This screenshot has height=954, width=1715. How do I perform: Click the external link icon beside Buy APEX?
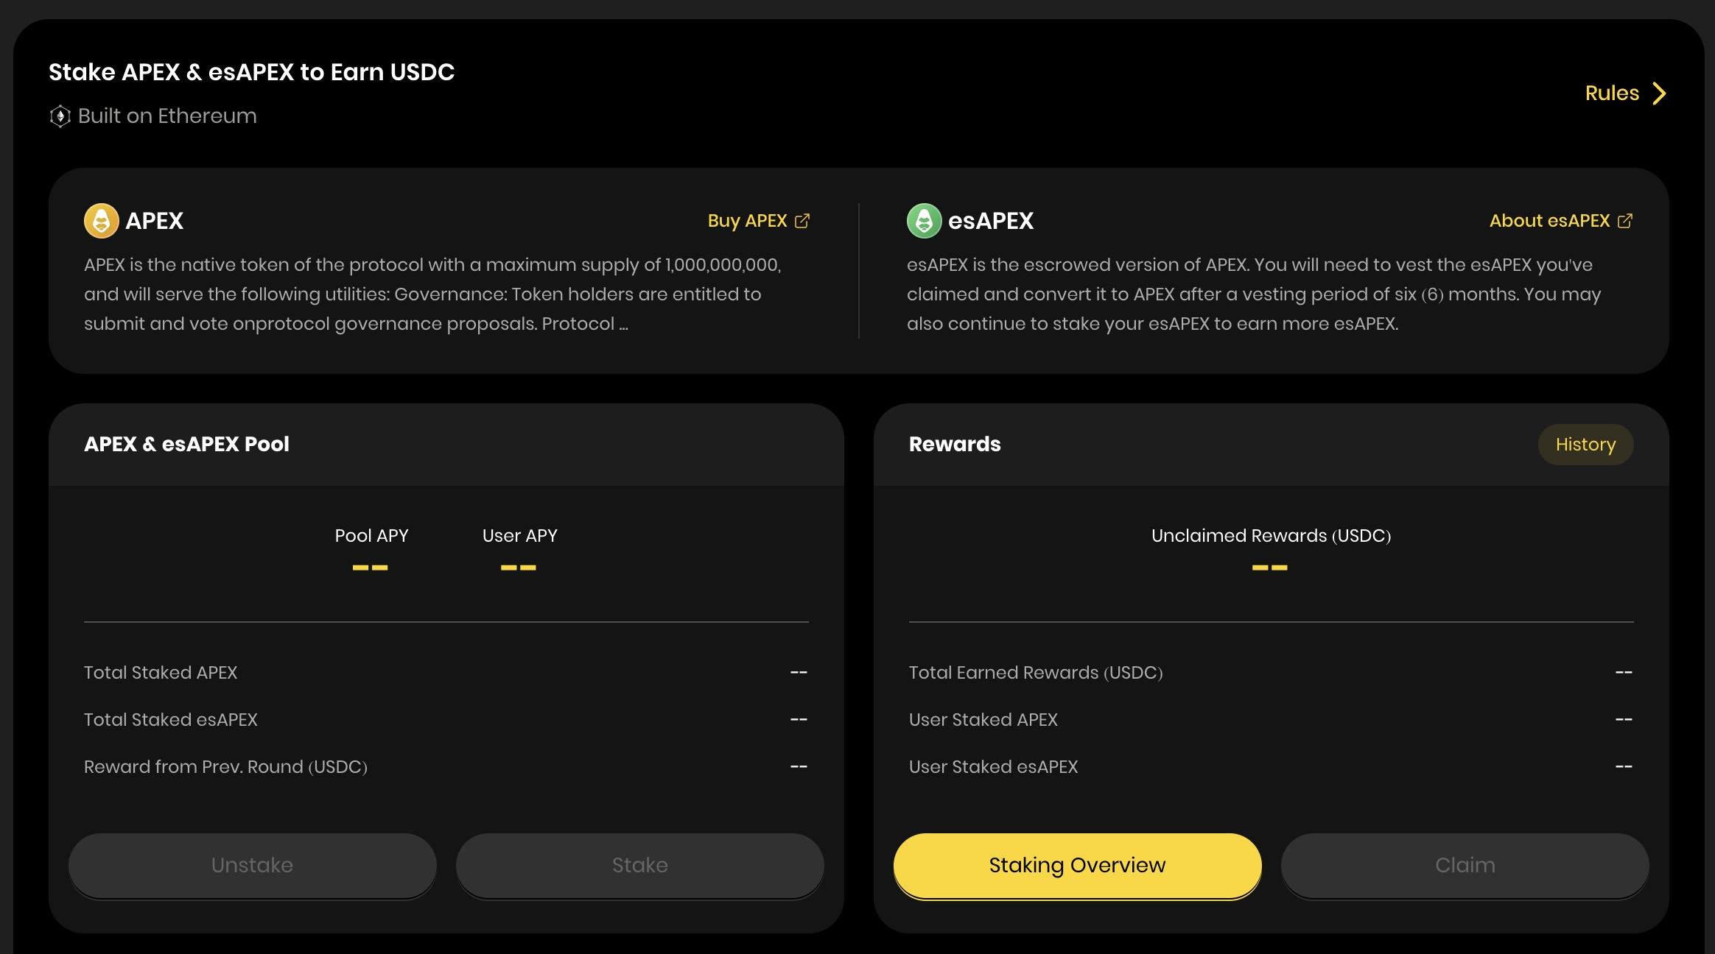(x=802, y=221)
